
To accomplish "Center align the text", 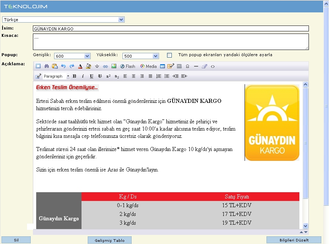I will click(x=133, y=76).
